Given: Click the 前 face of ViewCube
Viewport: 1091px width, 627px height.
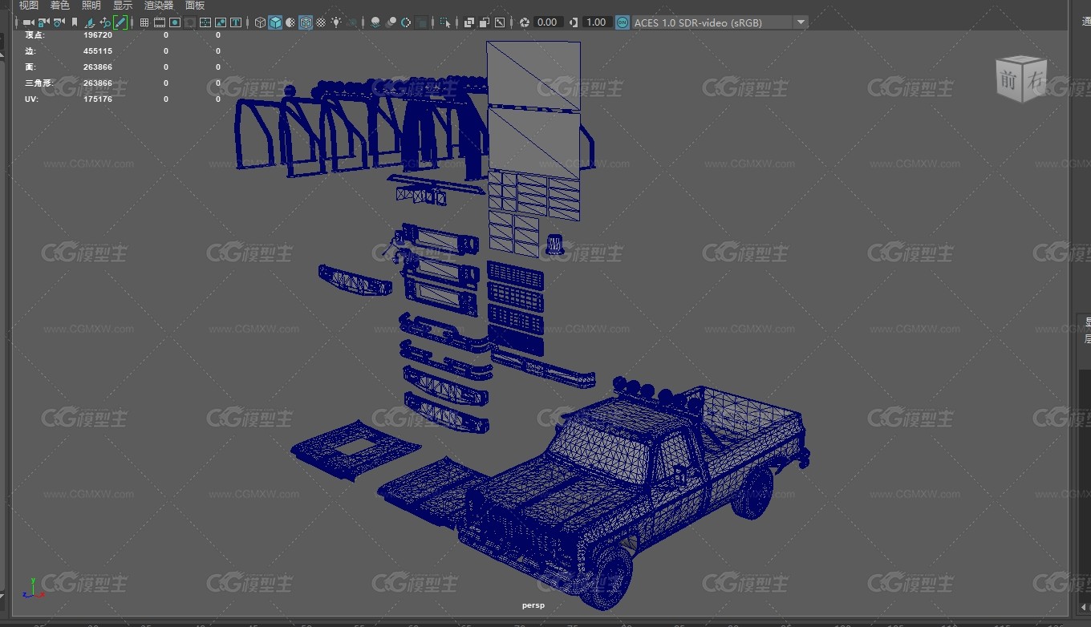Looking at the screenshot, I should [1009, 80].
